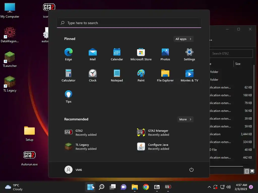Open the notification badge showing 2
This screenshot has width=258, height=193.
click(251, 187)
